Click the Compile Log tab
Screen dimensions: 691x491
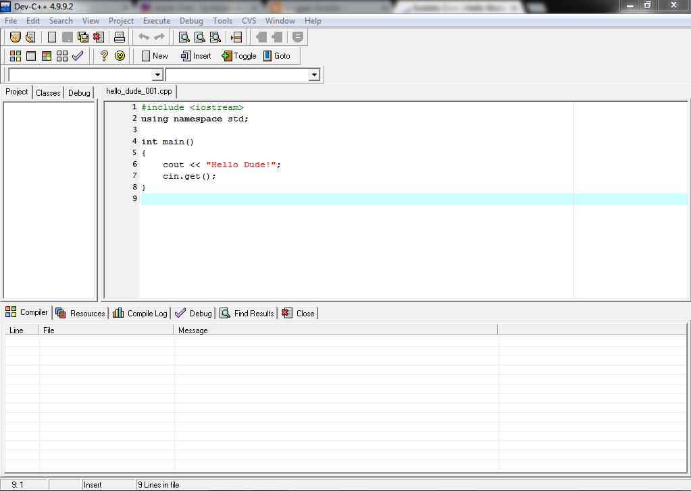143,312
